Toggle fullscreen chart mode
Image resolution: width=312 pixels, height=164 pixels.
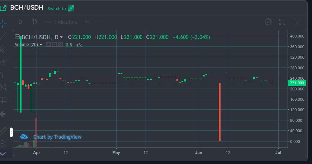coord(282,22)
